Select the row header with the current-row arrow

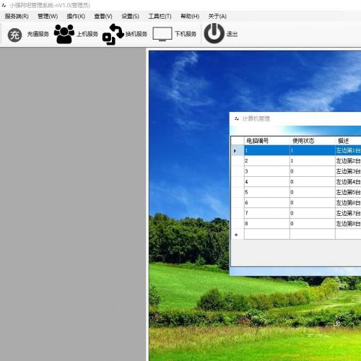tap(238, 151)
